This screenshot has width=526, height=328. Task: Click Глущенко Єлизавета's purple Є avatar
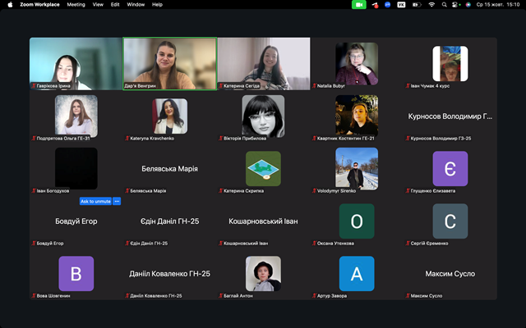click(x=450, y=168)
